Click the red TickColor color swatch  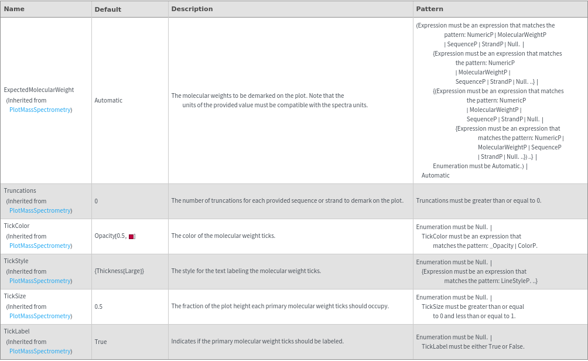[132, 236]
